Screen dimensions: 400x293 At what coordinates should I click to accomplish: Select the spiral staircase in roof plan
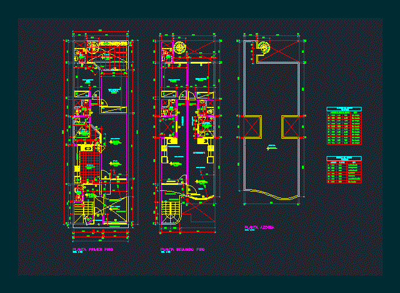pyautogui.click(x=263, y=49)
